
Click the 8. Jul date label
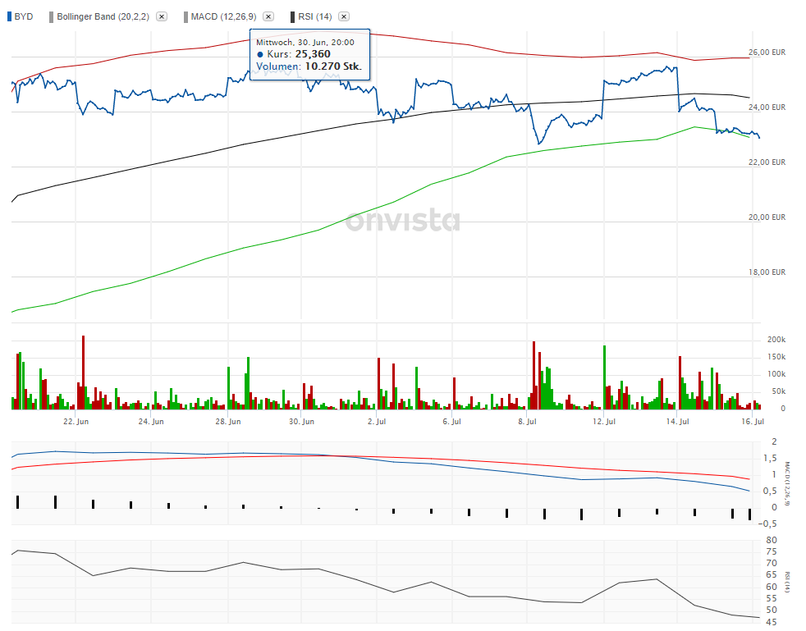click(527, 422)
